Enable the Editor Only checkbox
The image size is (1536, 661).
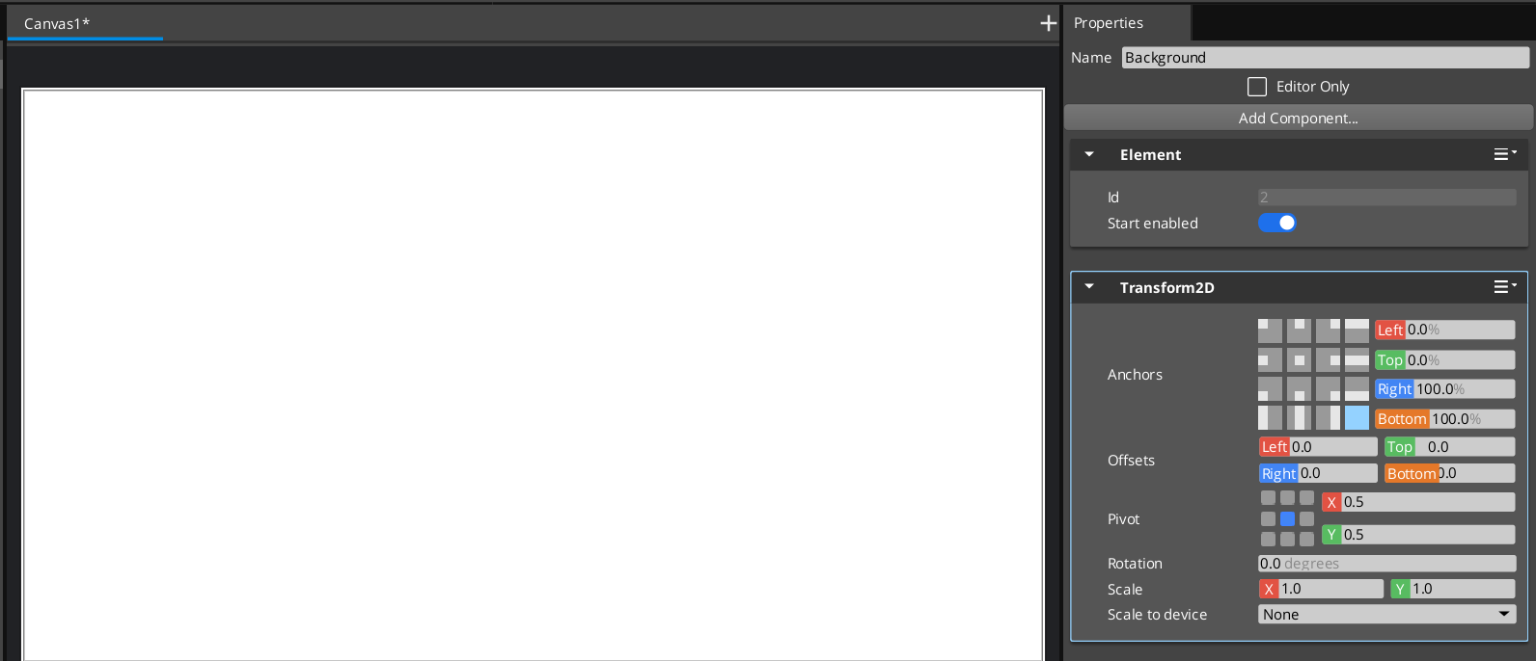point(1257,87)
